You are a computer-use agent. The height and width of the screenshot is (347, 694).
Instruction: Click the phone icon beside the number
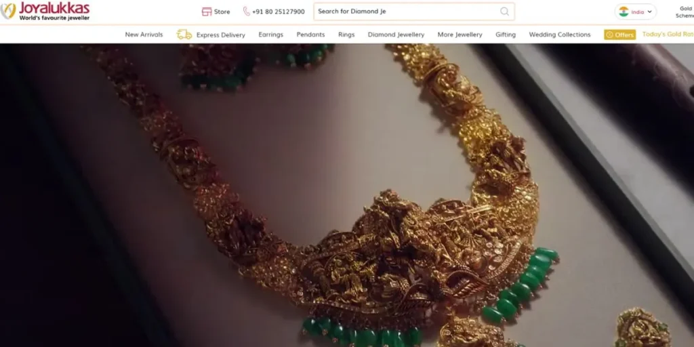247,12
